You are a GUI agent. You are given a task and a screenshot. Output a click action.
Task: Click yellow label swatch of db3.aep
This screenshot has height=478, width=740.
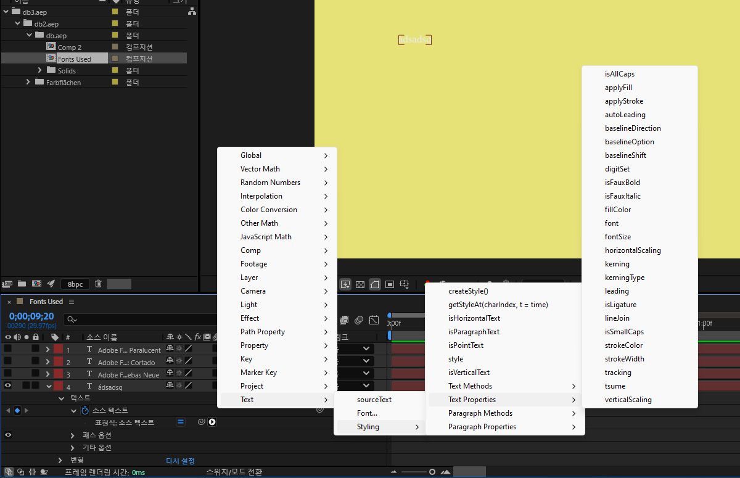[115, 12]
